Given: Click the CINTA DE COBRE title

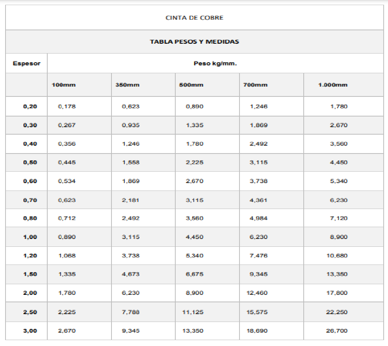Looking at the screenshot, I should 194,18.
